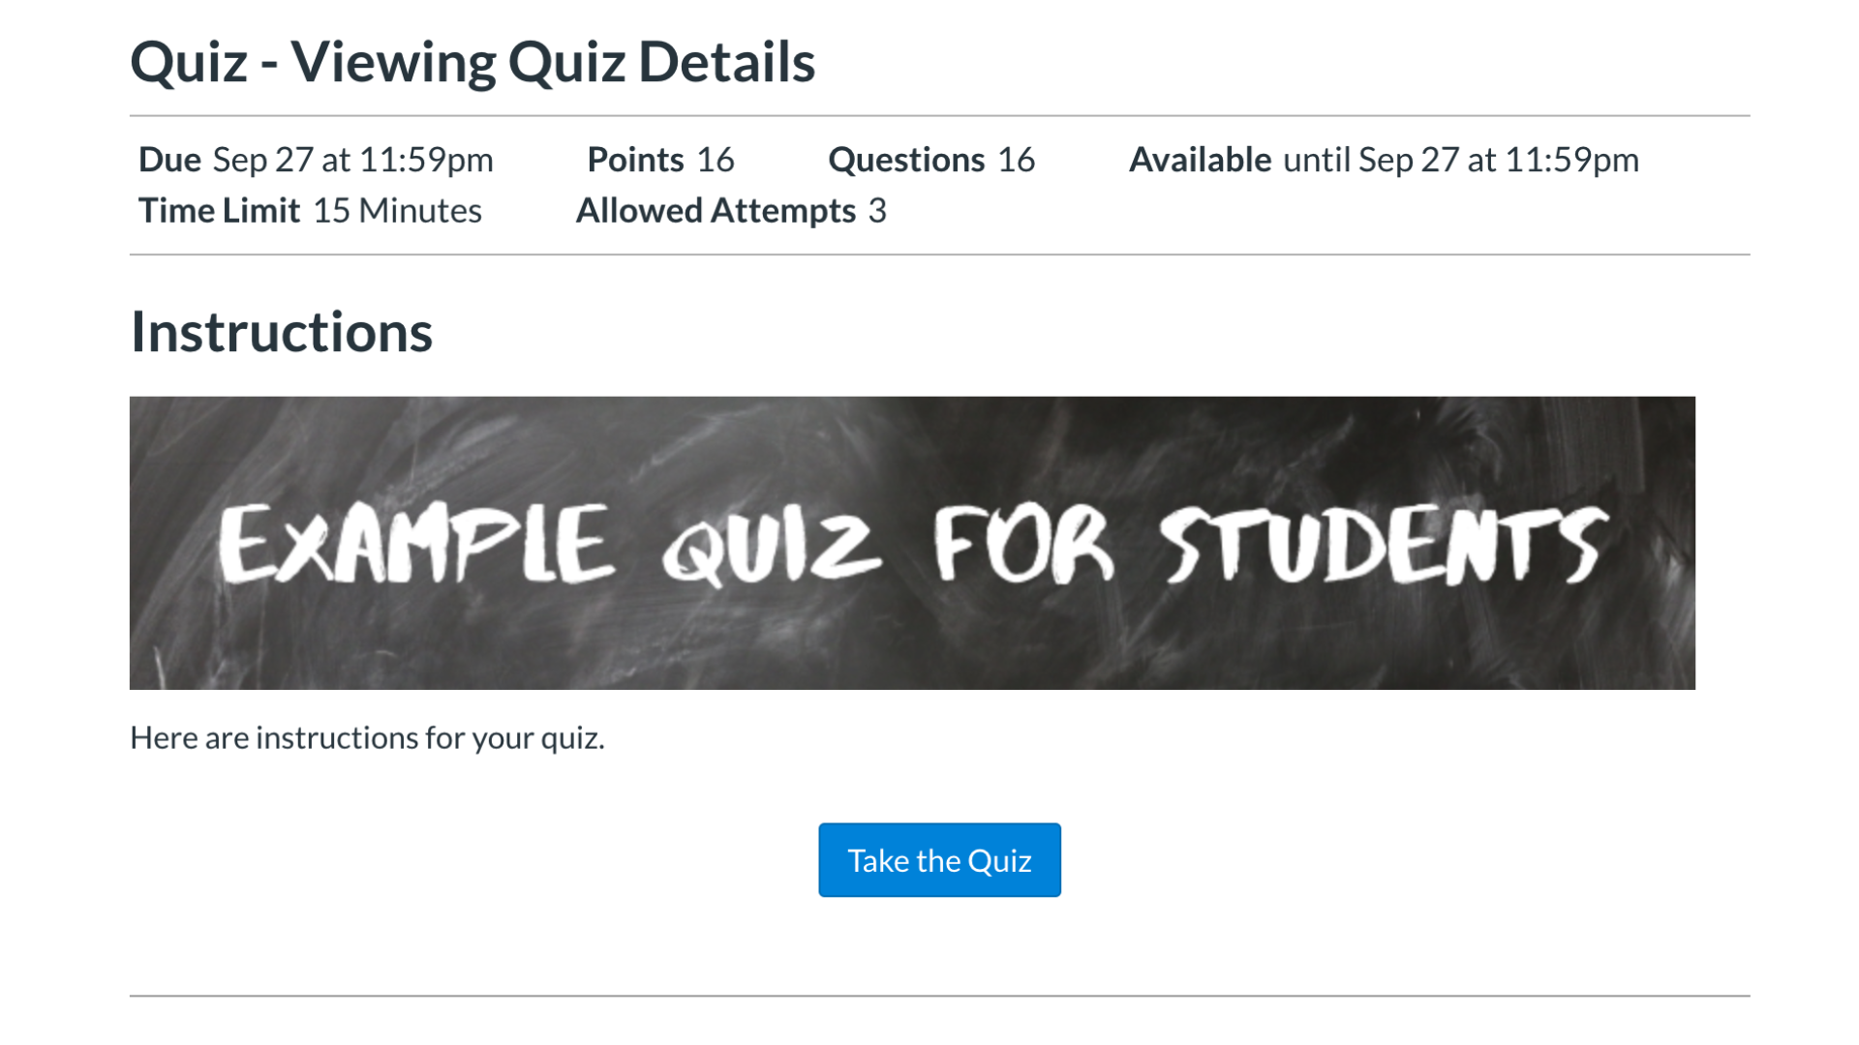Click the word QUIZ on the chalkboard banner
The height and width of the screenshot is (1045, 1859).
772,547
